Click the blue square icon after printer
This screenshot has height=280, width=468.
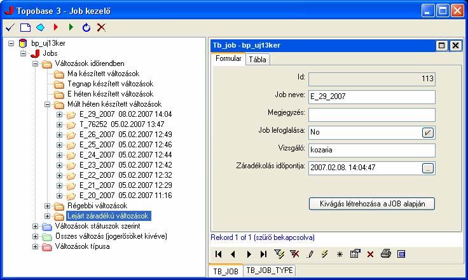401,254
